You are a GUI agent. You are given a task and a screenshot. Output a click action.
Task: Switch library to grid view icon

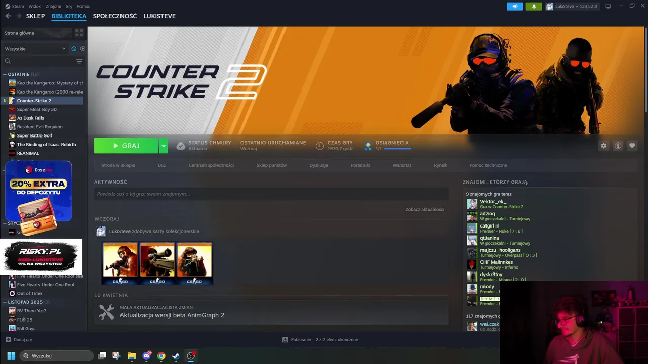79,33
